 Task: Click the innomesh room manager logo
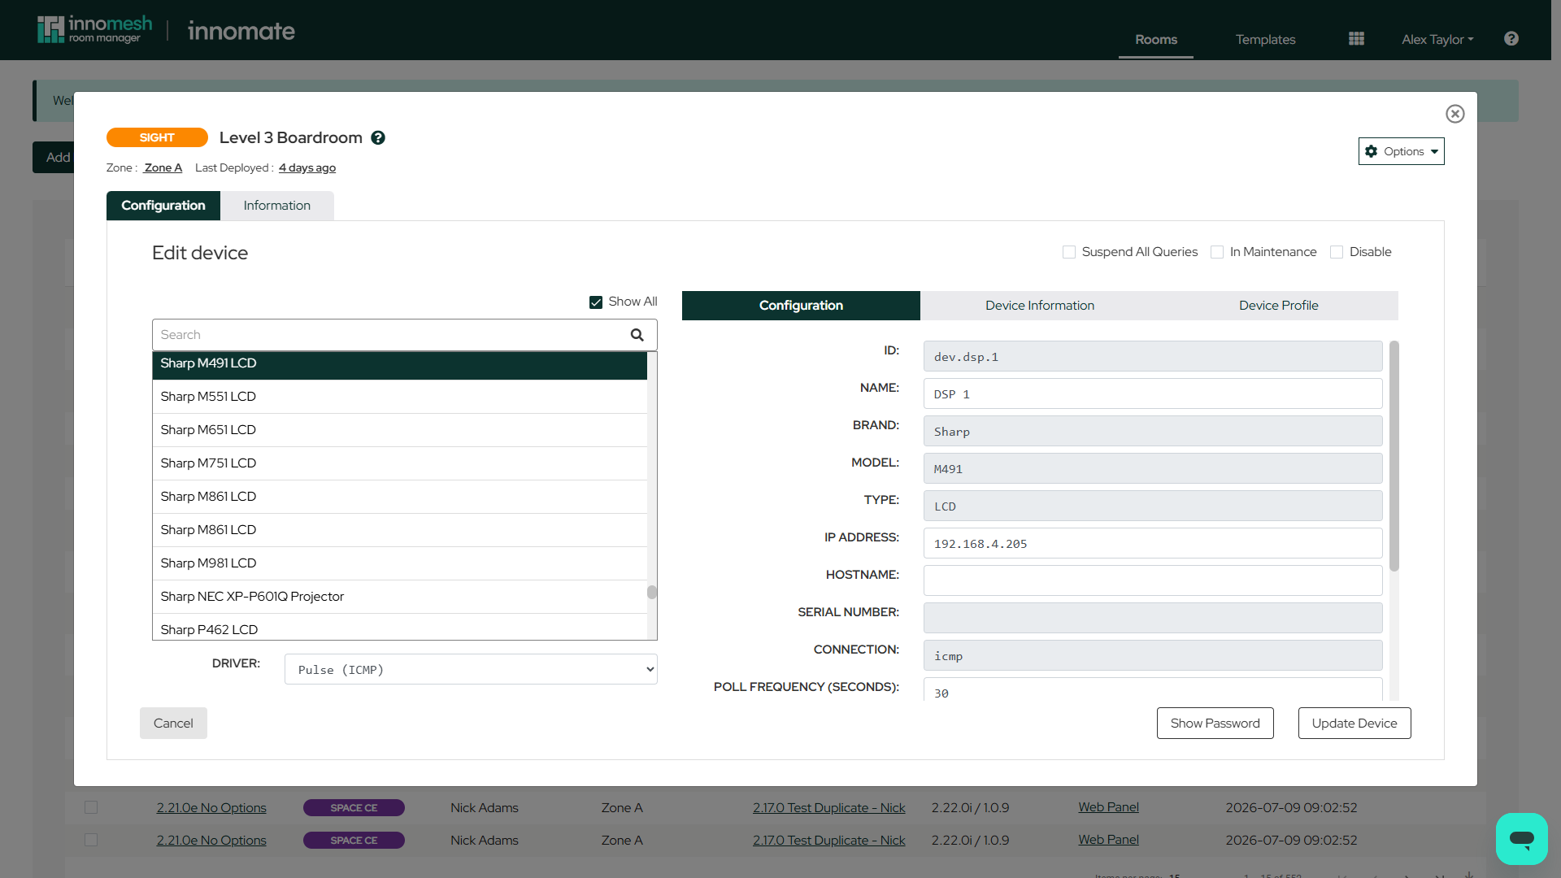click(x=95, y=30)
